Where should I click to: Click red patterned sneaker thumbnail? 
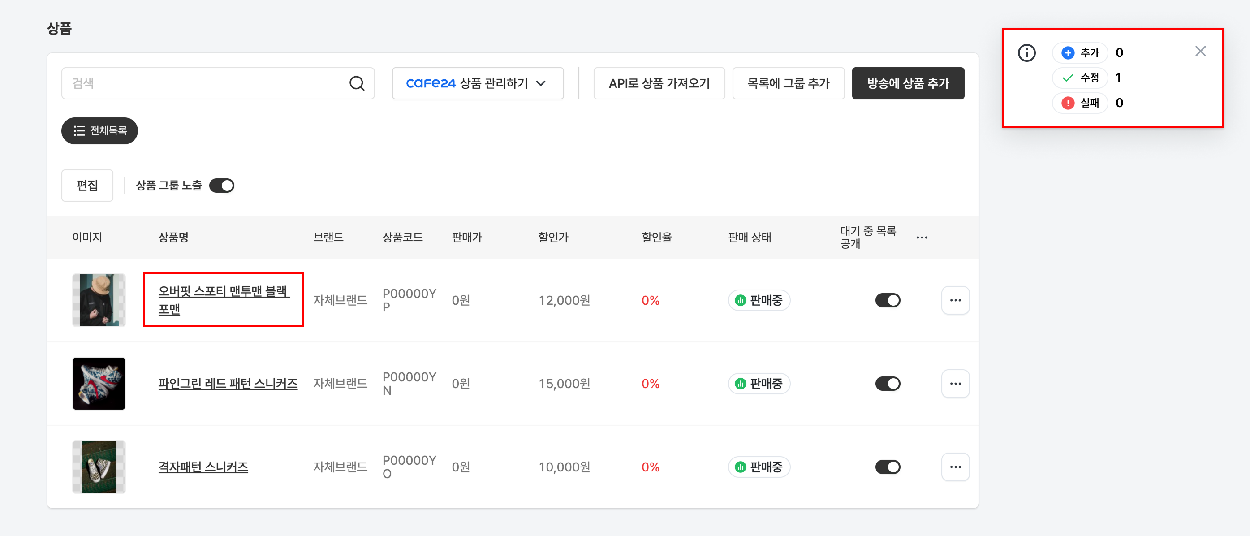[x=99, y=384]
